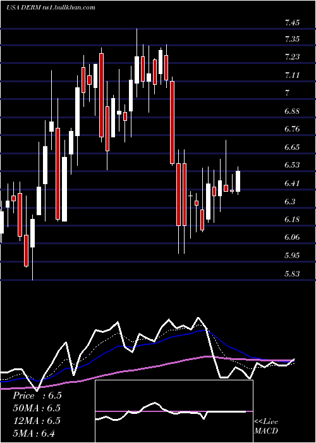316x443 pixels.
Task: Click the 6.3 price axis label
Action: [x=289, y=202]
